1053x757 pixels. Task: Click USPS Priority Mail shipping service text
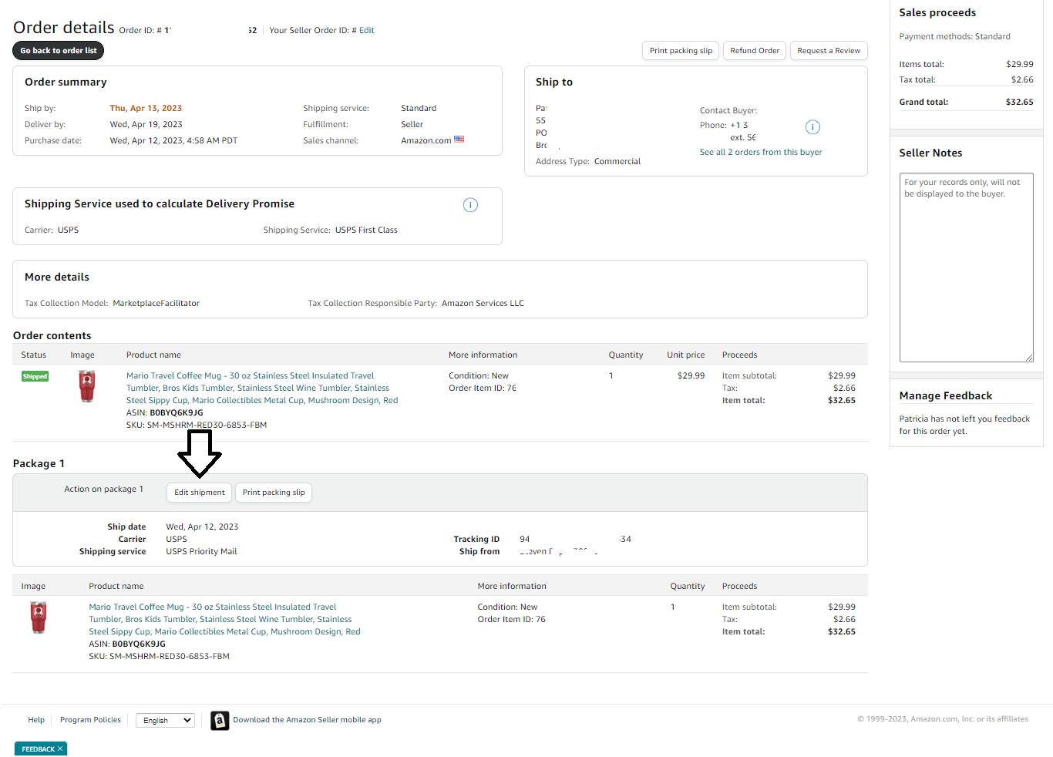coord(201,552)
